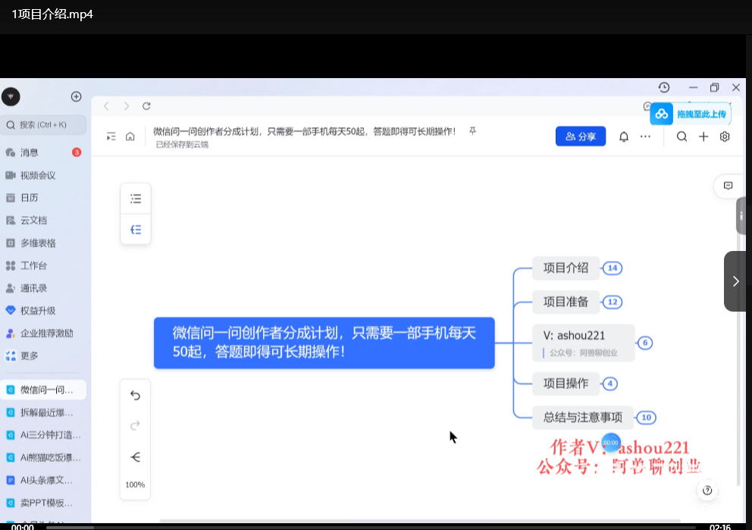Open document settings gear icon
This screenshot has width=752, height=530.
click(x=725, y=136)
